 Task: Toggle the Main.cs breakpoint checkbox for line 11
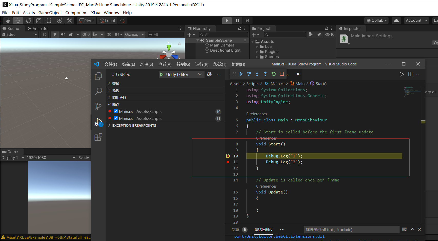(x=116, y=118)
